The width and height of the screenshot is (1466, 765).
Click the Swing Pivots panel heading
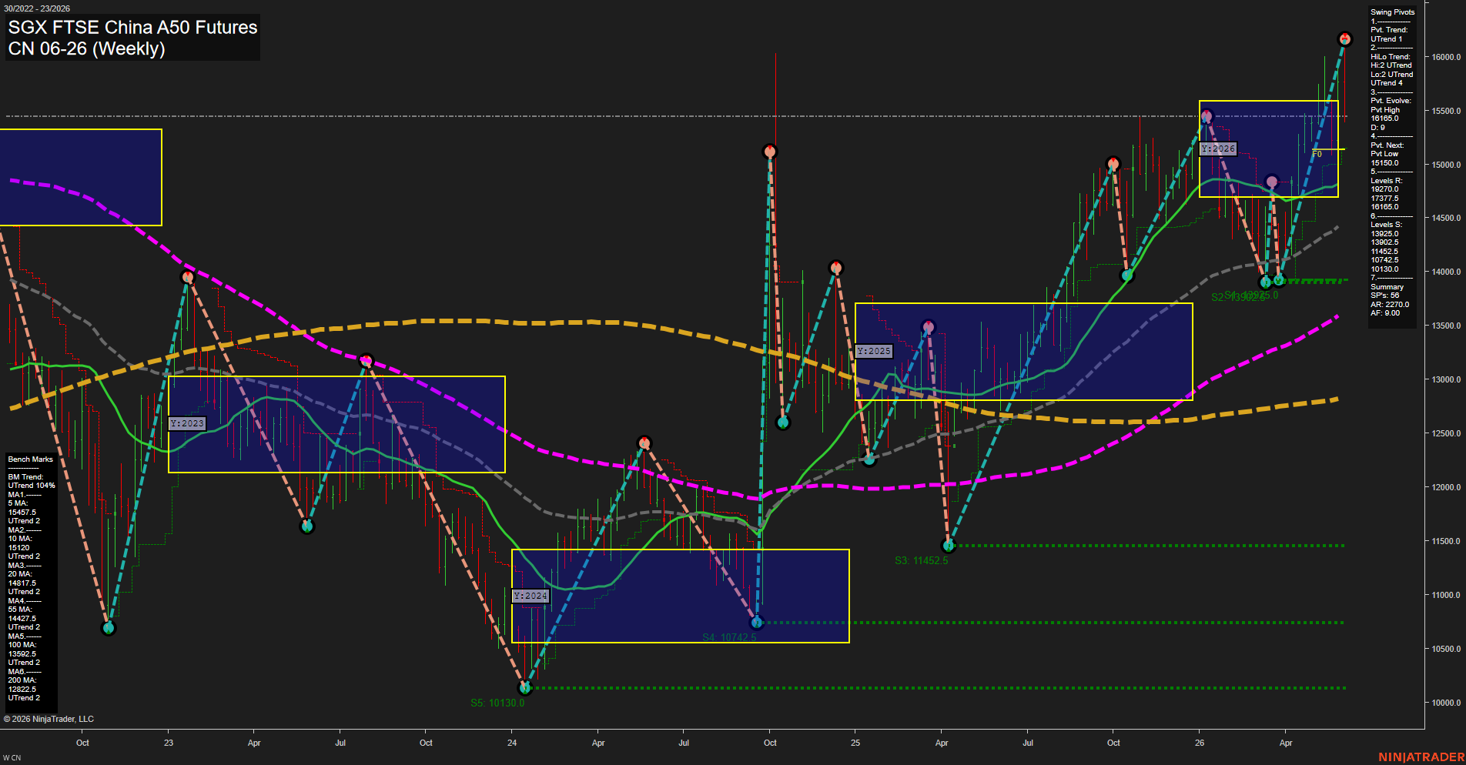(1392, 12)
